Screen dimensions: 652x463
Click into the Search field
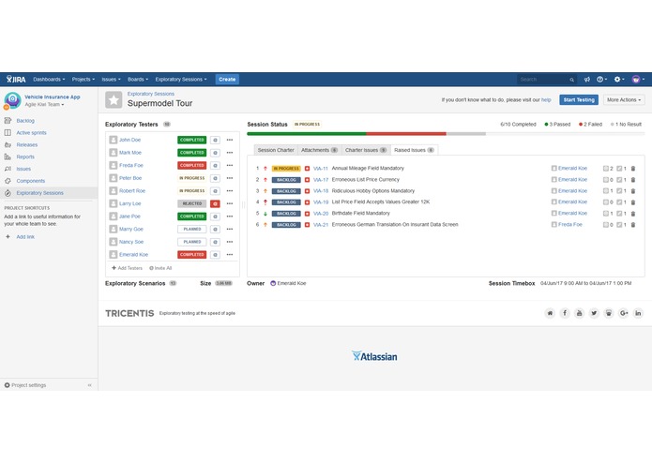point(546,80)
